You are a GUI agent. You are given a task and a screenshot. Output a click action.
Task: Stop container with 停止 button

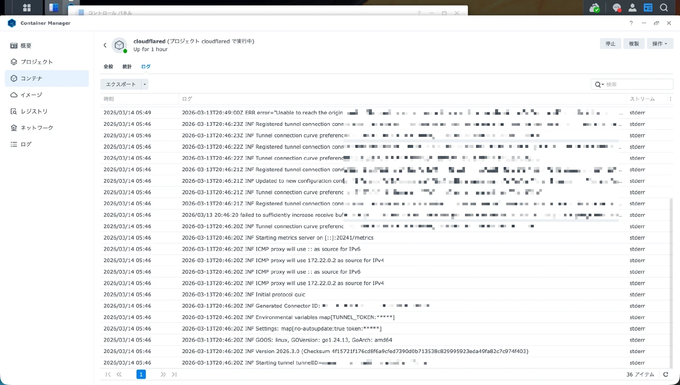point(610,43)
